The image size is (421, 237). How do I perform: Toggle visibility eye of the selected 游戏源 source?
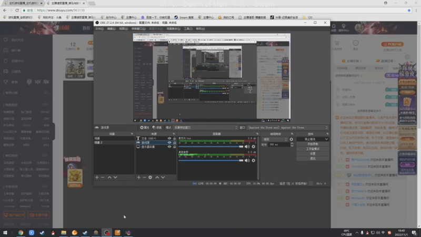(x=169, y=143)
